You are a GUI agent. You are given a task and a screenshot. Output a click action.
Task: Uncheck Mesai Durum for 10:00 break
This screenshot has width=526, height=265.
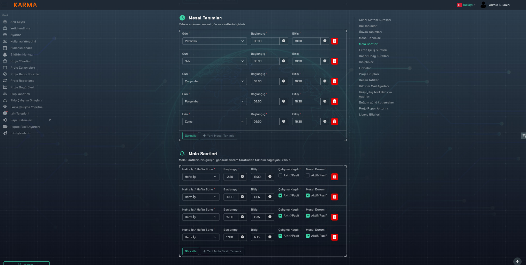pyautogui.click(x=308, y=196)
